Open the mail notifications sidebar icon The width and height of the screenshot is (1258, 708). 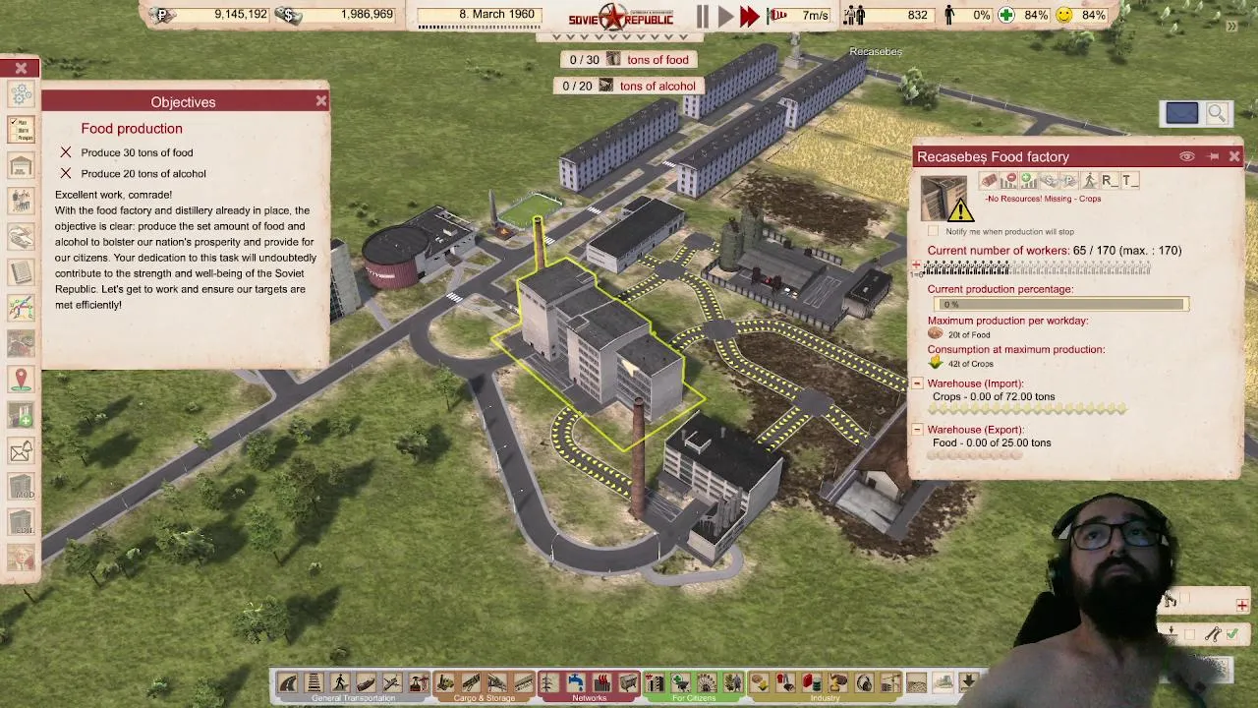[x=21, y=451]
